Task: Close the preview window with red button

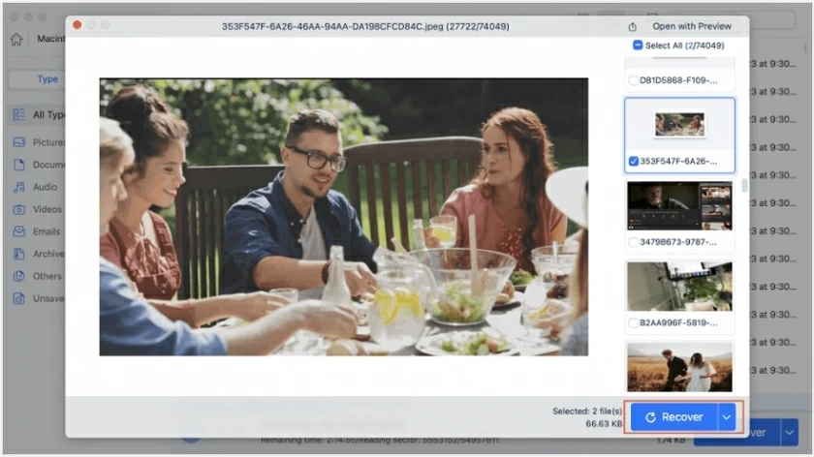Action: tap(78, 26)
